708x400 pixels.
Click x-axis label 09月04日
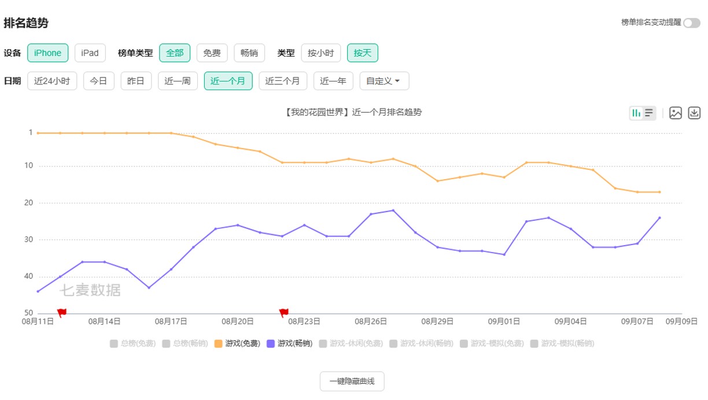tap(571, 321)
